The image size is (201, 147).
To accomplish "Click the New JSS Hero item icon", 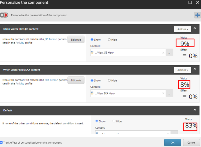I will click(x=92, y=53).
